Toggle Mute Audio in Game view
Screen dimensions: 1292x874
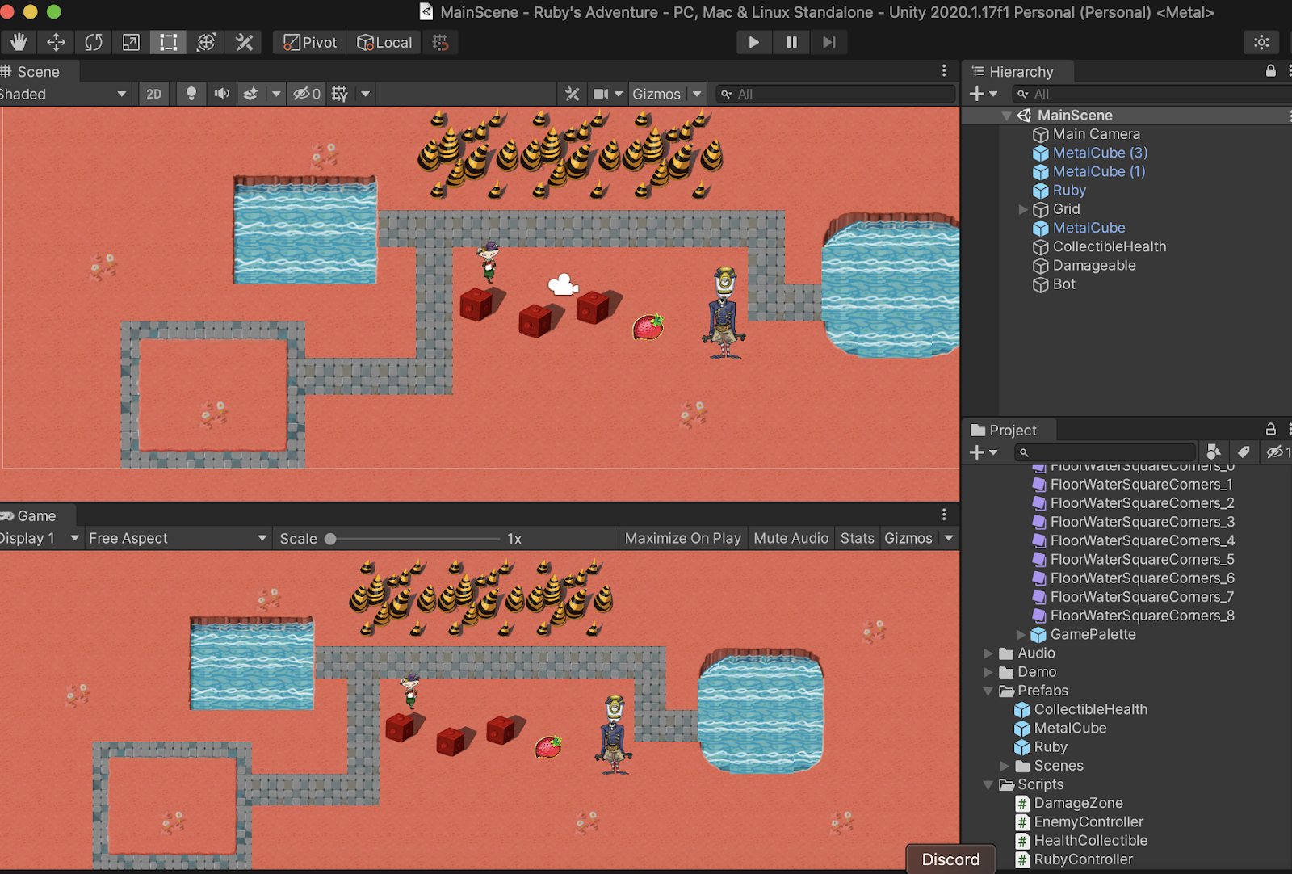click(791, 538)
